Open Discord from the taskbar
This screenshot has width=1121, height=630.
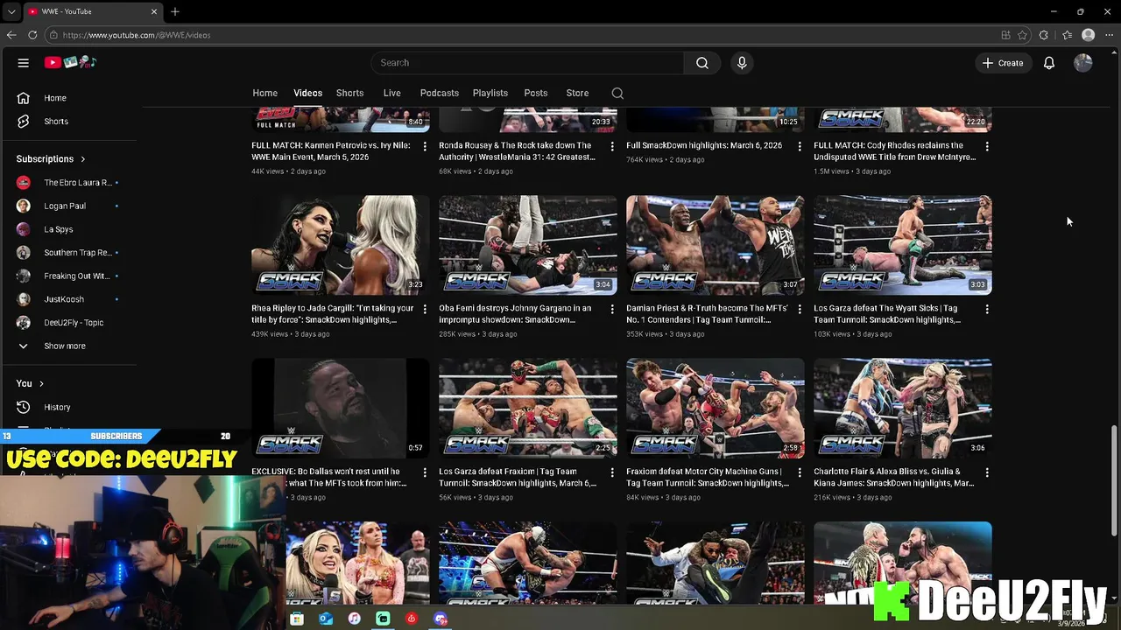[441, 619]
